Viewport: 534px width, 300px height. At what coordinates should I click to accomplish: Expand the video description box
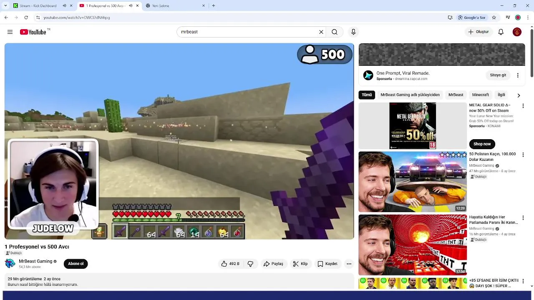click(179, 281)
